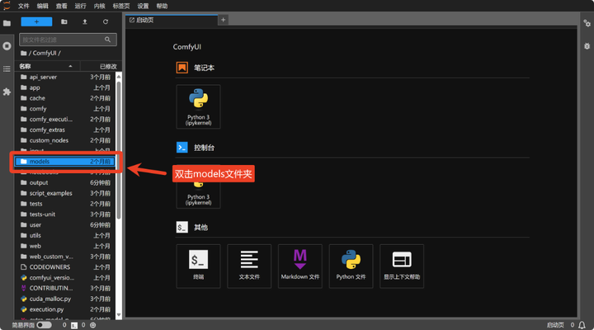Open the 内核 menu
Viewport: 594px width, 330px height.
(x=99, y=6)
